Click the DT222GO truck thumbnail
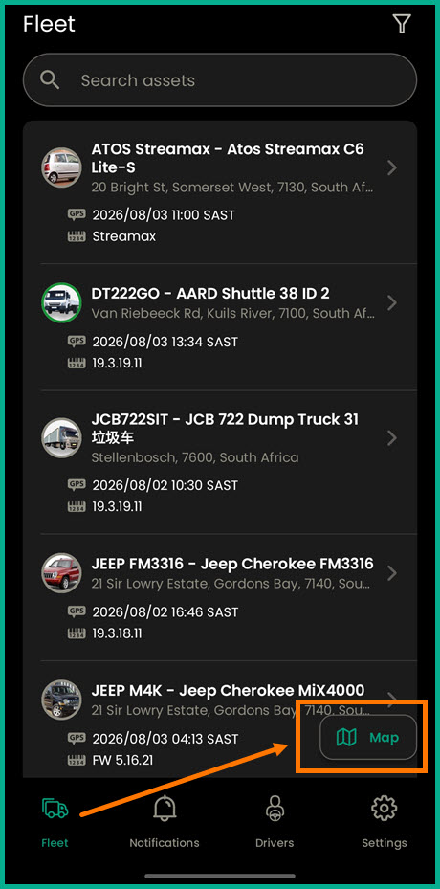This screenshot has height=889, width=440. point(61,302)
